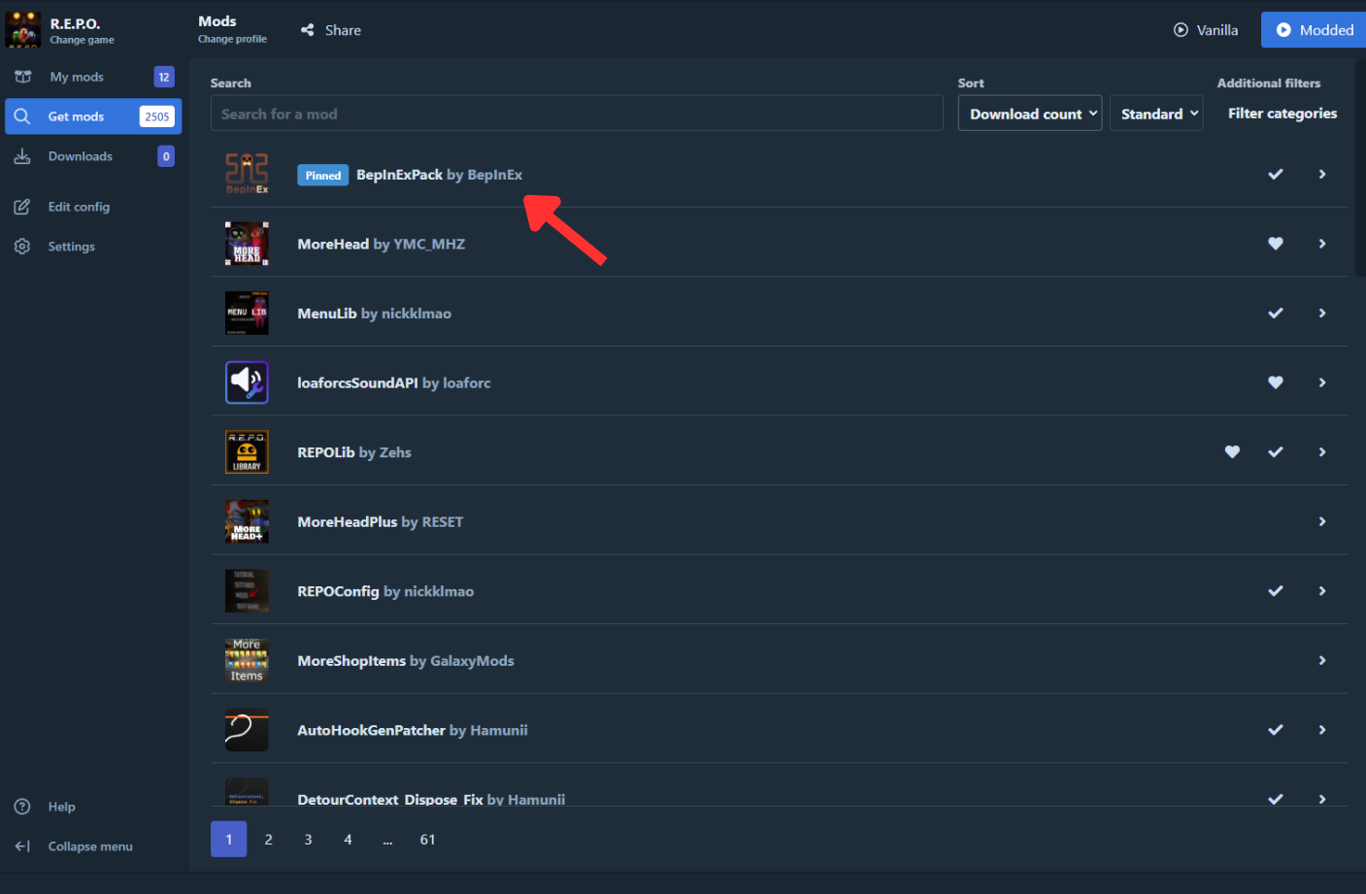Click the heart icon on REPOLib row
1366x894 pixels.
(x=1232, y=451)
